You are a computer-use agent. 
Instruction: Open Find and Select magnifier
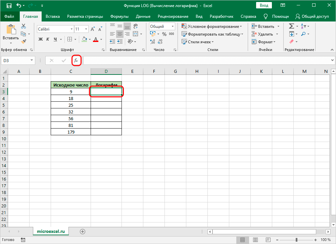coord(303,34)
